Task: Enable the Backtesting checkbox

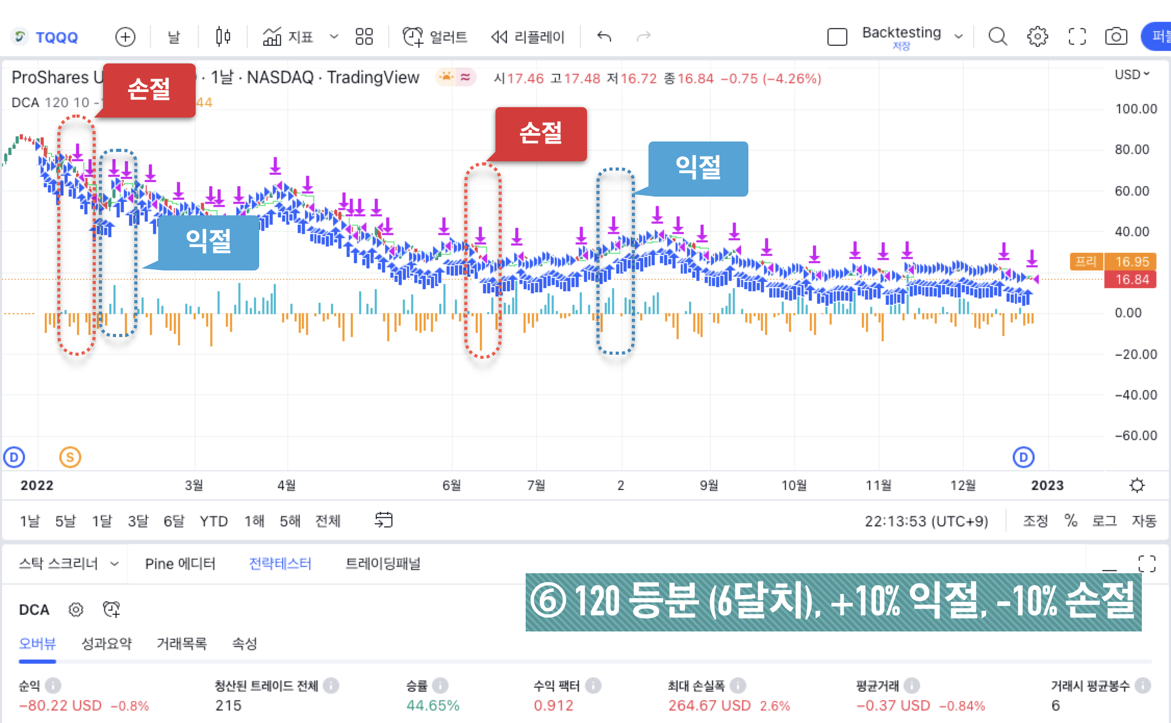Action: coord(836,36)
